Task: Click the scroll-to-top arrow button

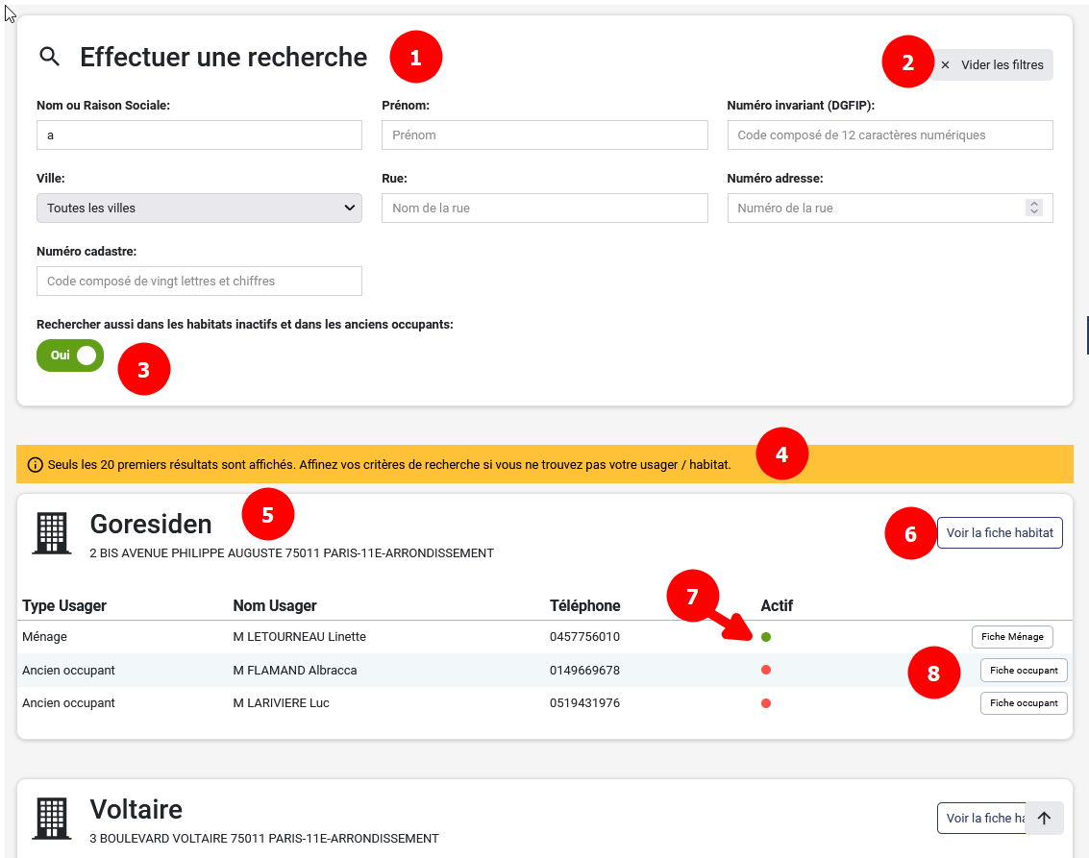Action: point(1044,818)
